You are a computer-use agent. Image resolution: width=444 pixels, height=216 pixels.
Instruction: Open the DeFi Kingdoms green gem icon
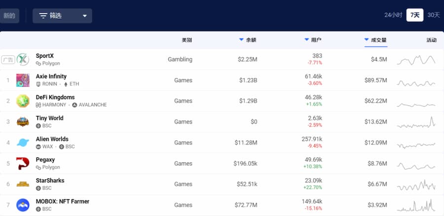tap(23, 101)
